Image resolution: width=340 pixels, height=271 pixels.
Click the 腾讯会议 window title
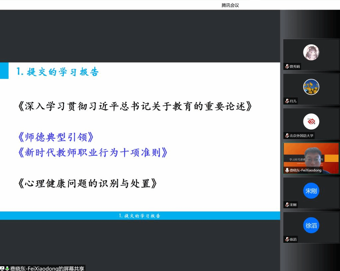click(x=230, y=5)
